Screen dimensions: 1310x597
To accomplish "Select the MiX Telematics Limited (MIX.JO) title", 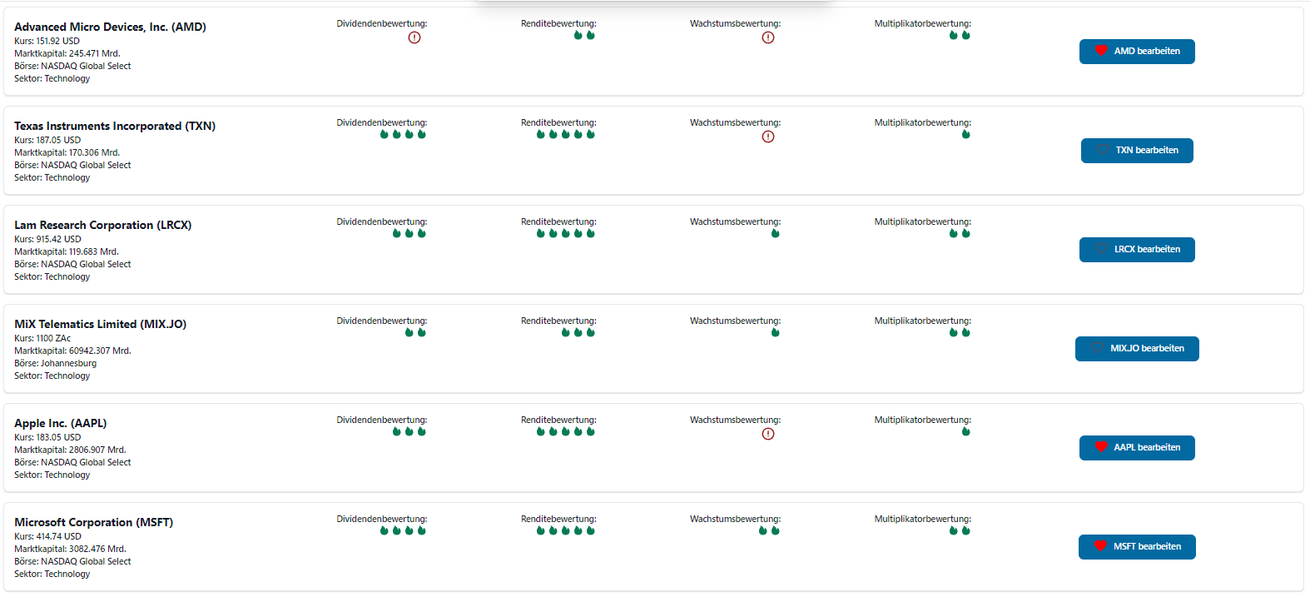I will 100,324.
